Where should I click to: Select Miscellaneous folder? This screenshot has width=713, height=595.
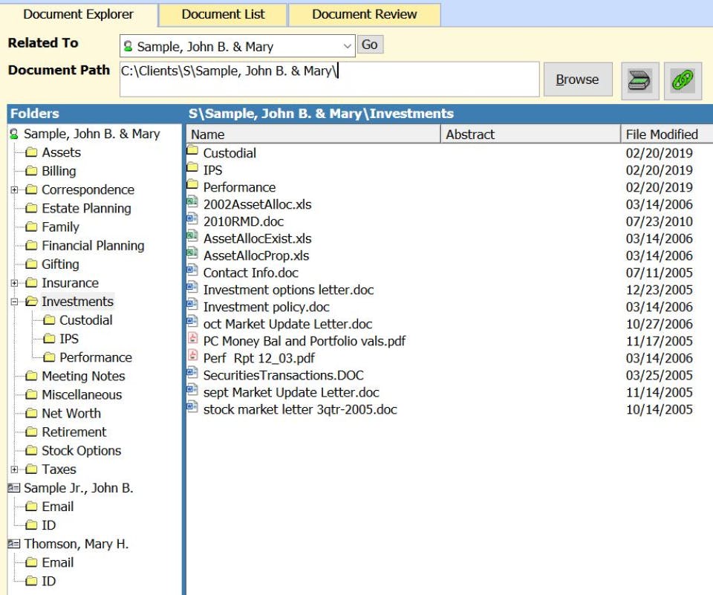point(82,395)
